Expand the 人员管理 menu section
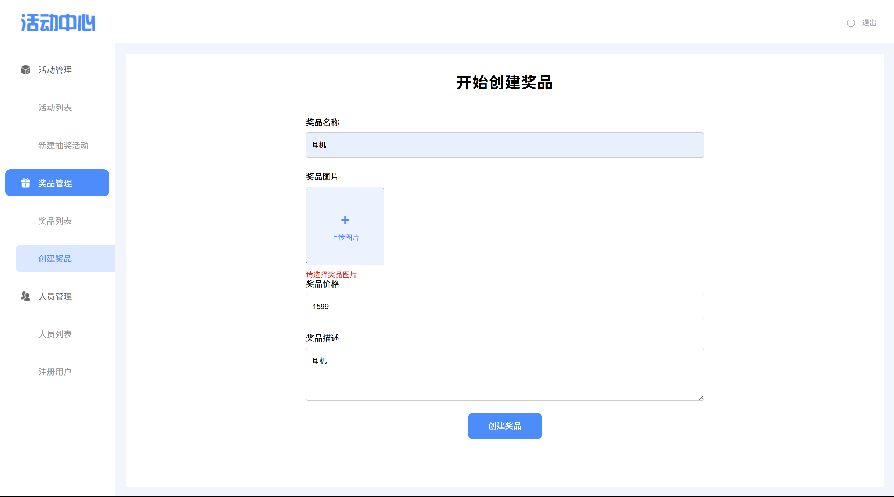This screenshot has height=497, width=894. pyautogui.click(x=55, y=296)
